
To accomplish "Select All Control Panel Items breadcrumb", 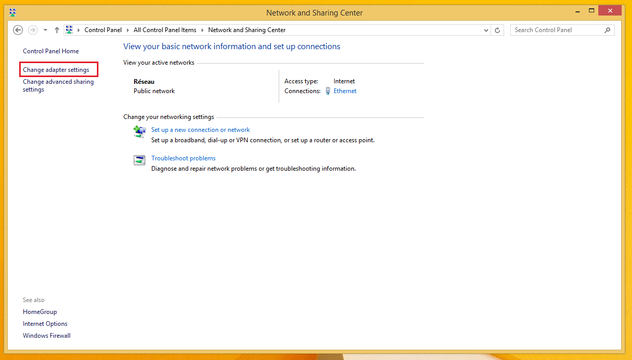I will coord(165,30).
